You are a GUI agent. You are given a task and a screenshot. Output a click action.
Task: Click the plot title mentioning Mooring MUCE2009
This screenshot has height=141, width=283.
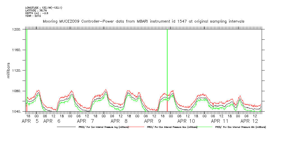[143, 21]
